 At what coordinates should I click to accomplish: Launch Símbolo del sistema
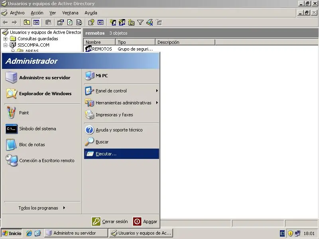pos(43,129)
